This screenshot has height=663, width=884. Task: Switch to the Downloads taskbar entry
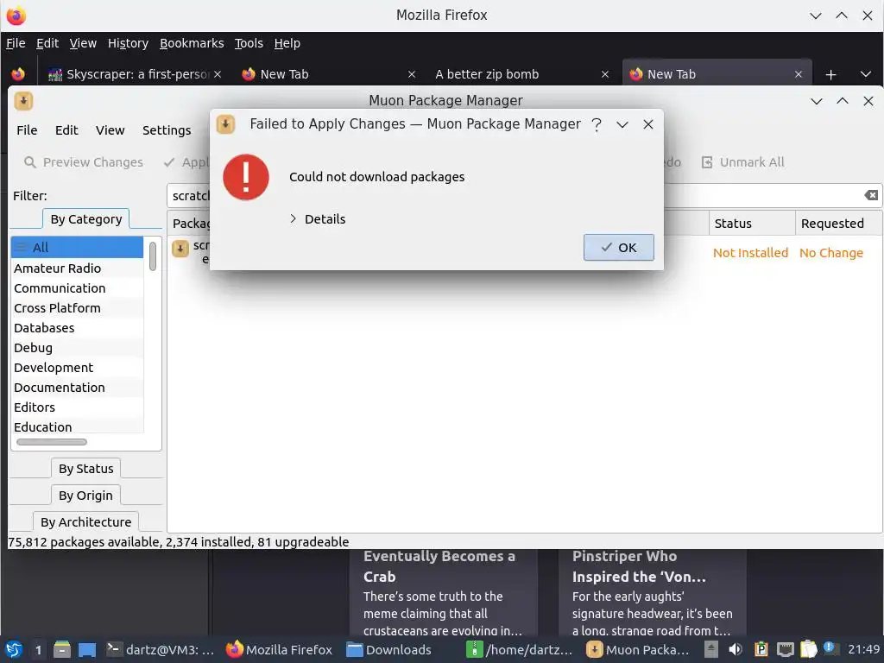(x=389, y=649)
